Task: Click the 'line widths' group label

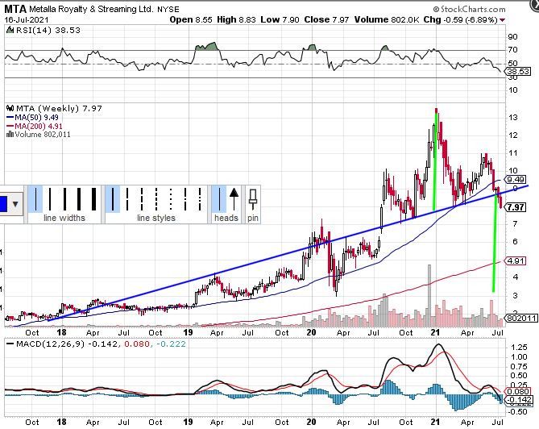Action: (64, 218)
